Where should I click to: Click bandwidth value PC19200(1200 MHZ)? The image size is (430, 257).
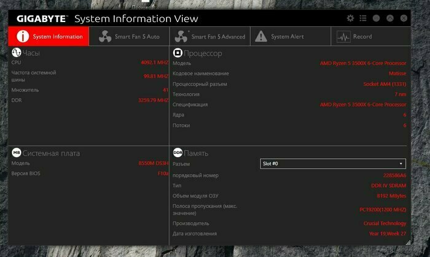click(x=383, y=209)
